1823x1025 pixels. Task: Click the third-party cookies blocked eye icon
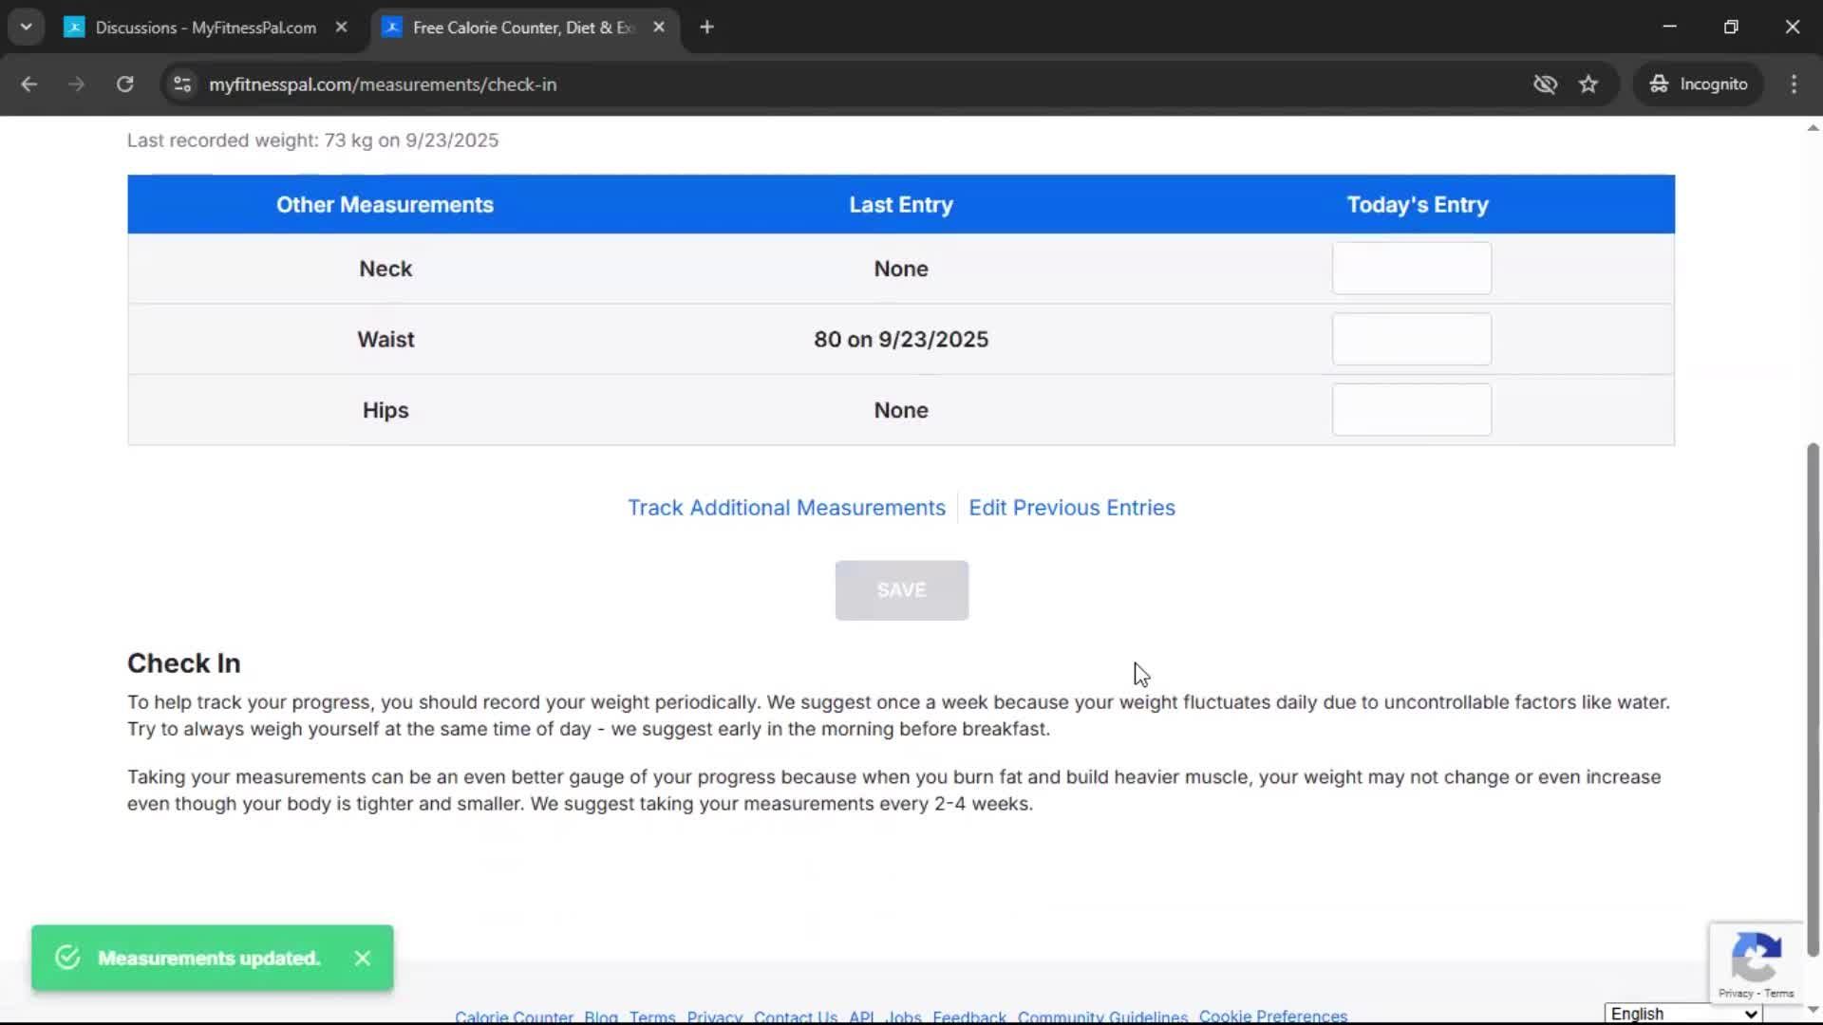point(1545,84)
